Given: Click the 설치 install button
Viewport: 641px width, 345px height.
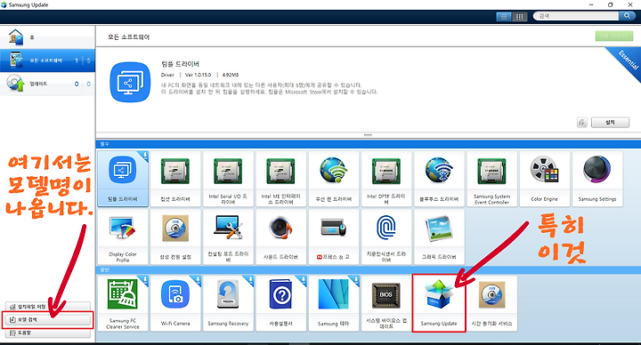Looking at the screenshot, I should click(x=610, y=122).
